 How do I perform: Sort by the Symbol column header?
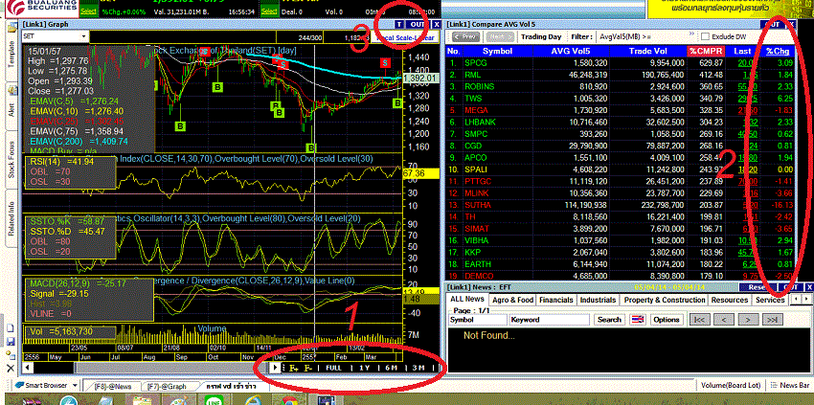[x=497, y=51]
